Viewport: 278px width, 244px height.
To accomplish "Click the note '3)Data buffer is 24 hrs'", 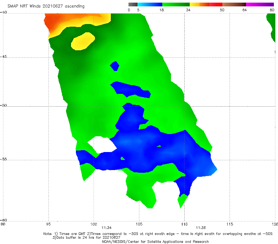I will pos(86,238).
